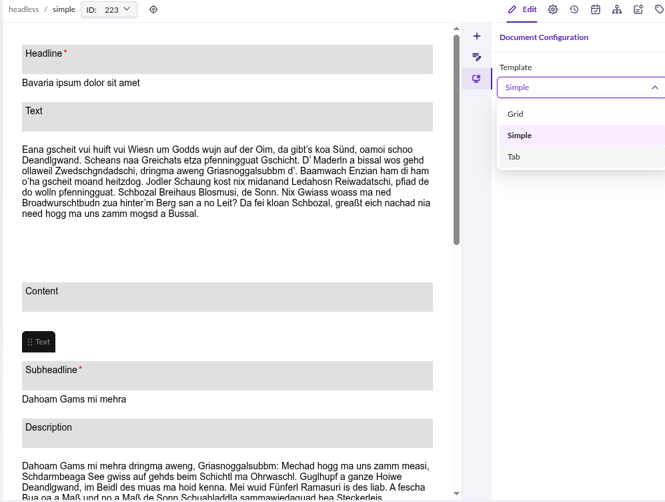Open the editable areas pencil-list icon

point(477,57)
